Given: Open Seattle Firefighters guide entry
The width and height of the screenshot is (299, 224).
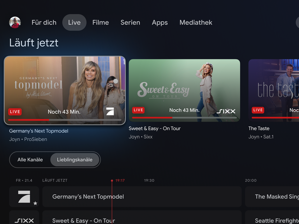Looking at the screenshot, I should [x=272, y=218].
